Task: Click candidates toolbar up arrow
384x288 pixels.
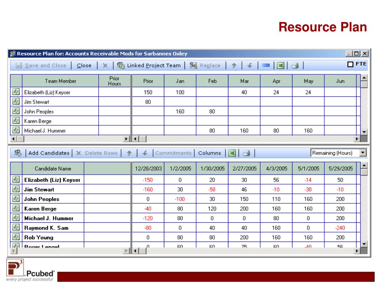Action: tap(129, 153)
